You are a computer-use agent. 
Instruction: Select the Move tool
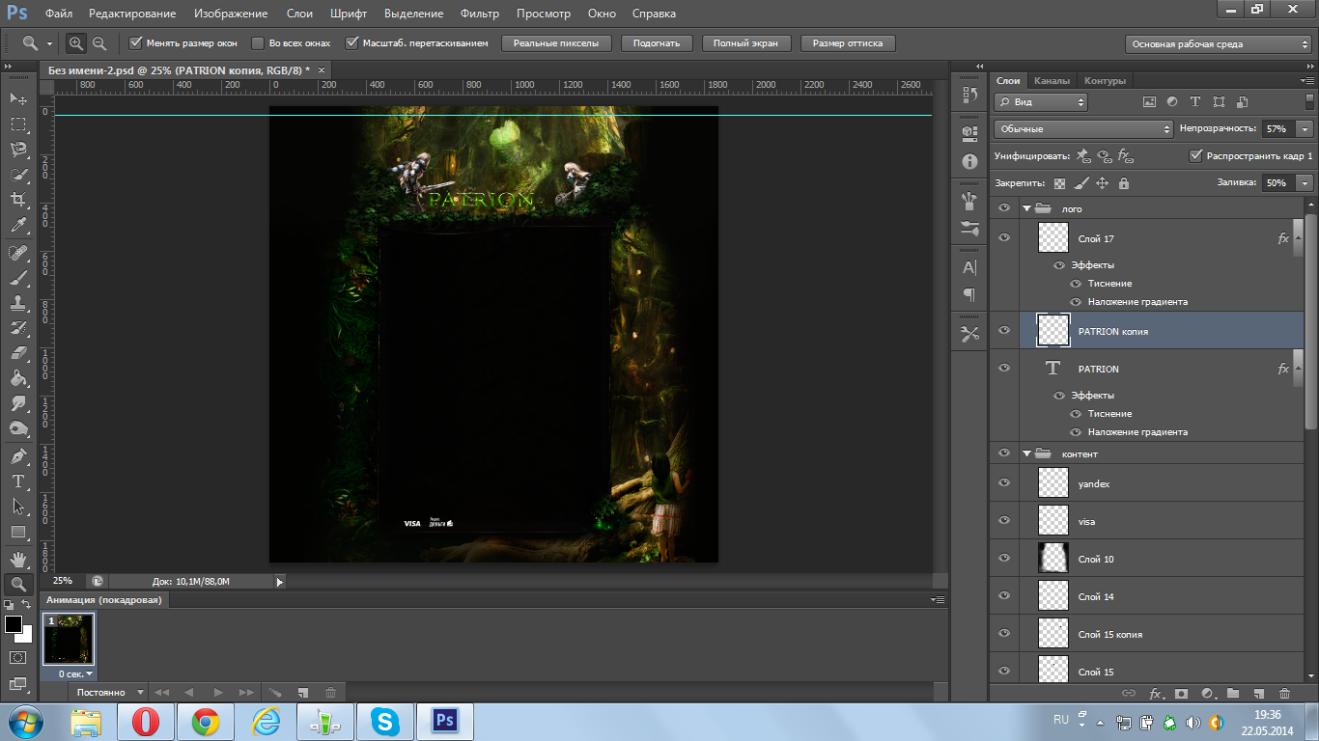coord(18,99)
